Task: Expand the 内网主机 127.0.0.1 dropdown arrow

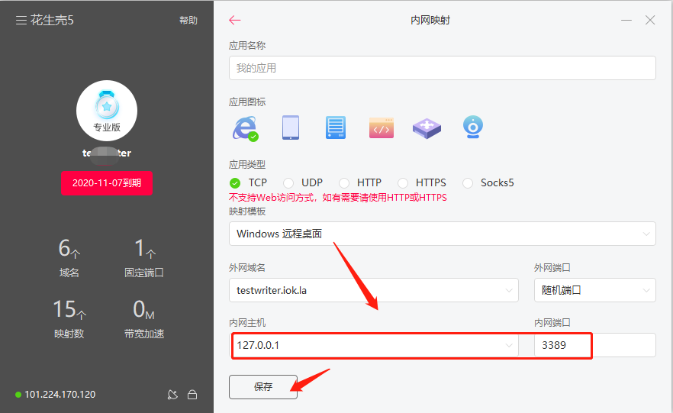Action: pyautogui.click(x=509, y=345)
